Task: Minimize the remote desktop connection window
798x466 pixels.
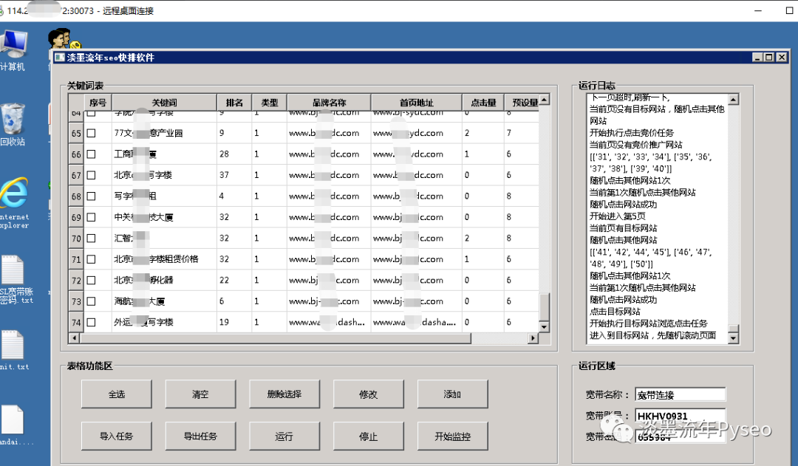Action: pyautogui.click(x=758, y=10)
